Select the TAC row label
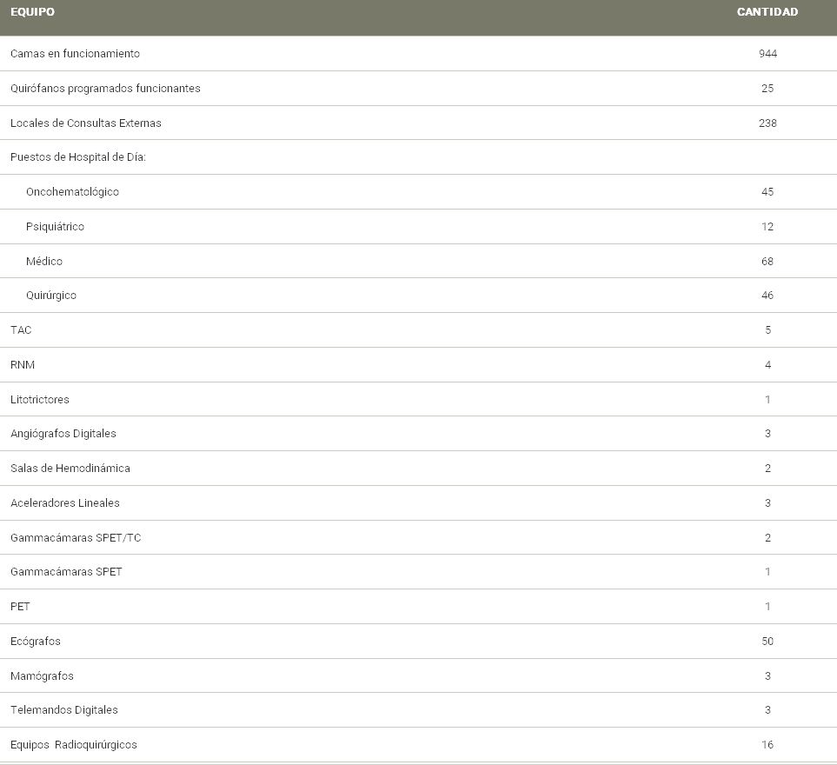Image resolution: width=837 pixels, height=765 pixels. (21, 330)
